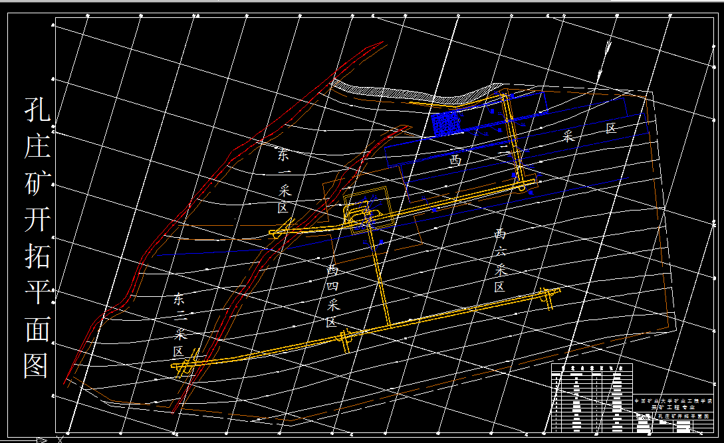This screenshot has width=724, height=443.
Task: Select the 东二采区 district label
Action: tap(180, 325)
